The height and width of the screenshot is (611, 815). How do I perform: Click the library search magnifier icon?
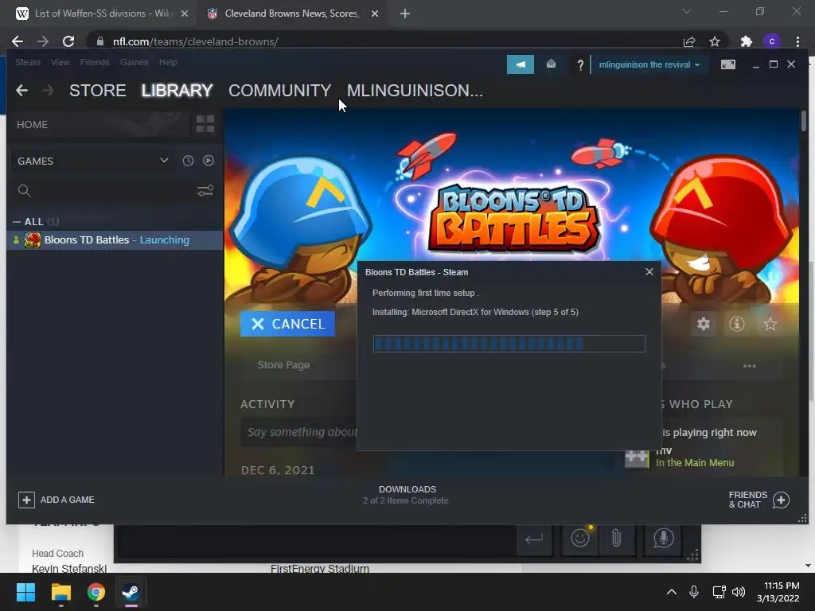pyautogui.click(x=25, y=191)
